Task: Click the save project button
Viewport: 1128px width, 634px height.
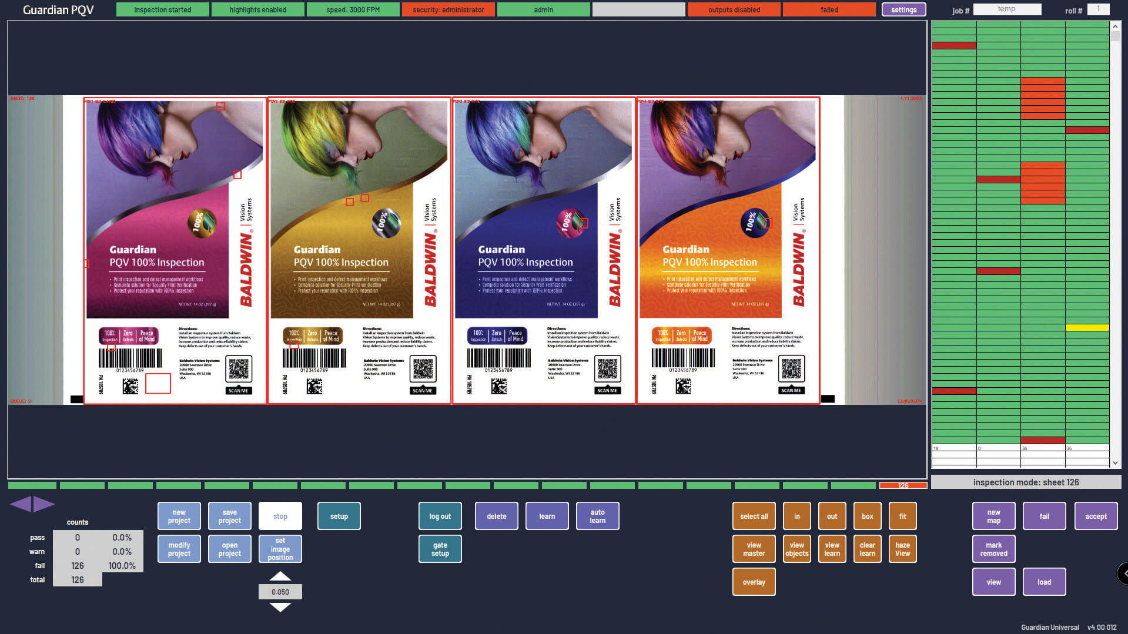Action: click(230, 516)
